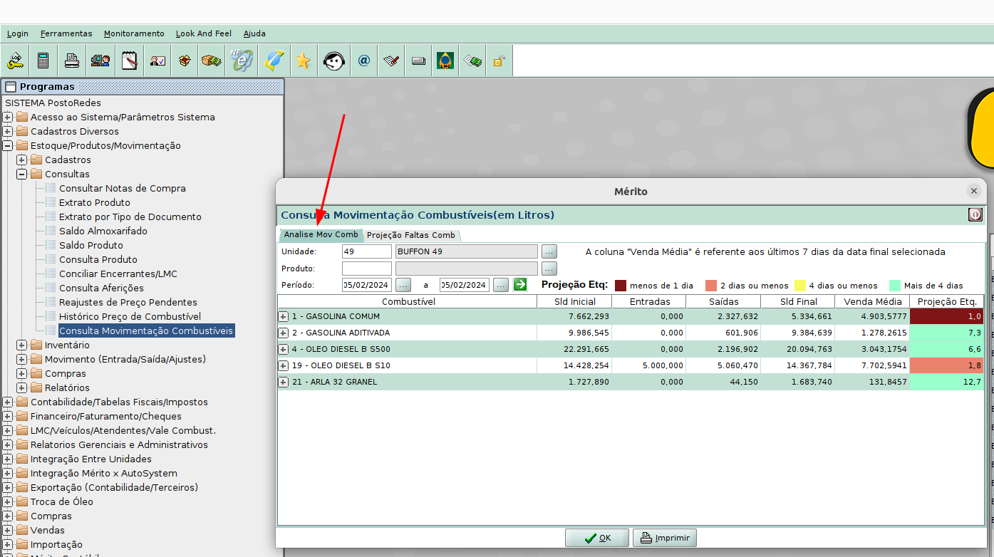Click the yellow star favorites icon
This screenshot has height=557, width=994.
[303, 61]
